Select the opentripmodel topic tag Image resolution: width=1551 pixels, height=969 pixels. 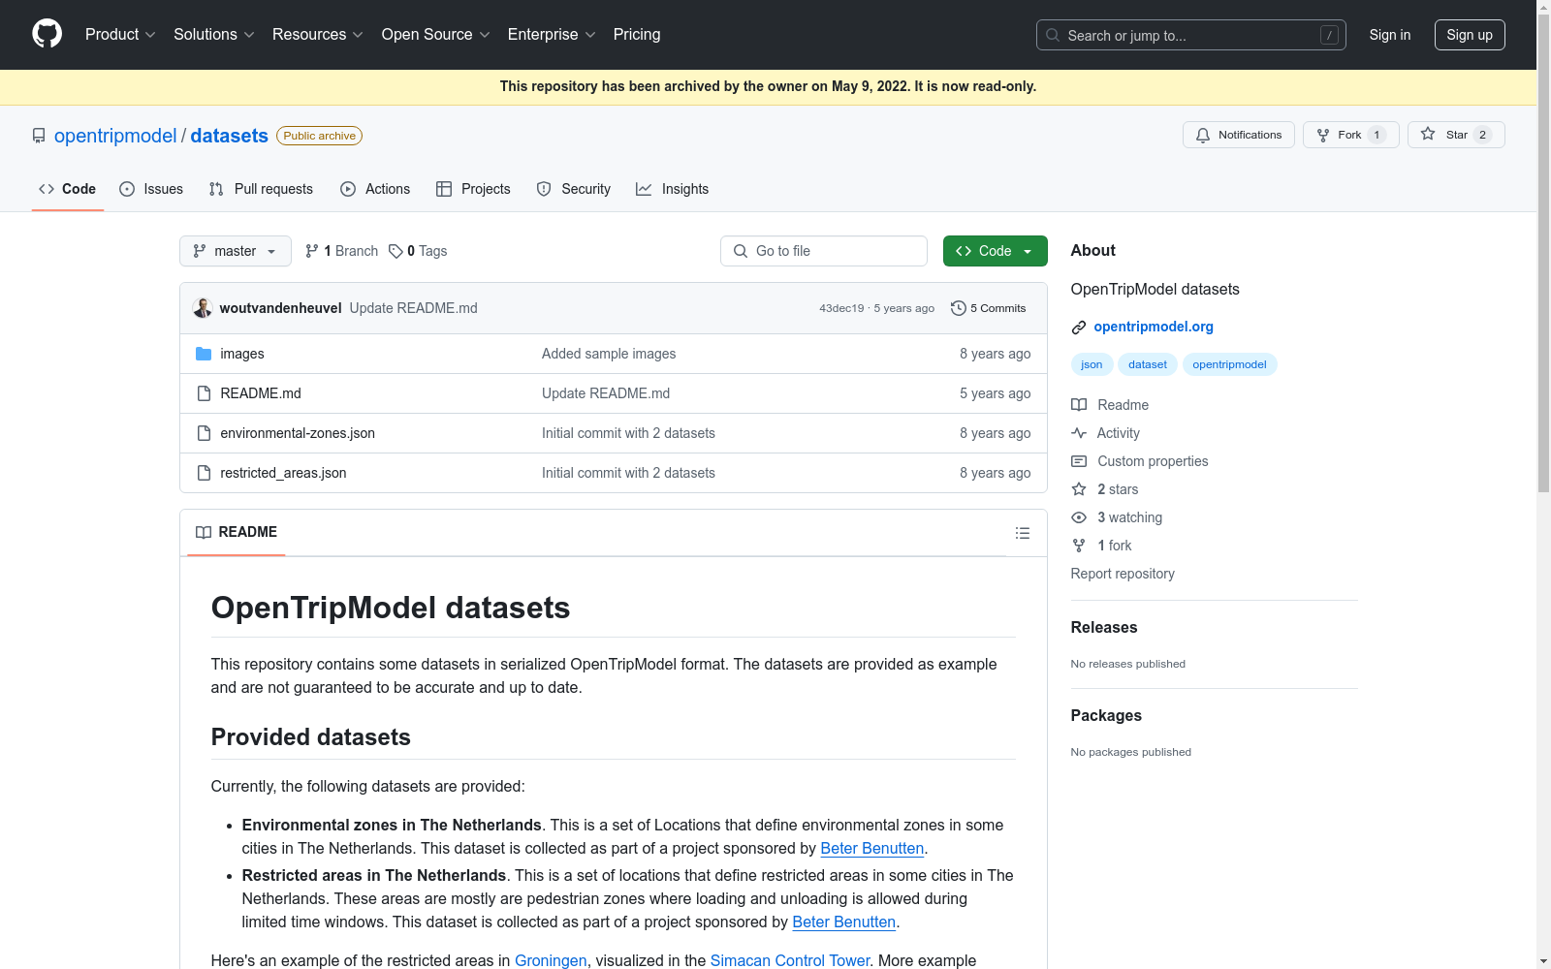coord(1229,364)
